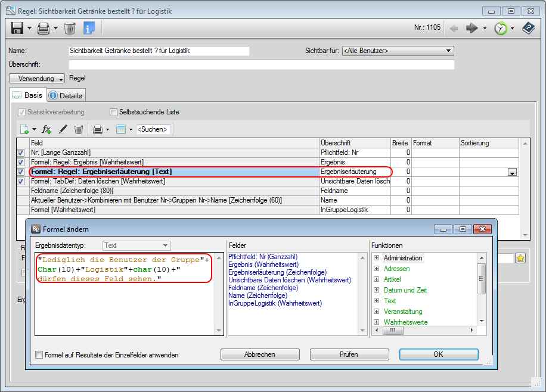Click the main toolbar printer icon
Viewport: 546px width, 392px height.
(44, 28)
